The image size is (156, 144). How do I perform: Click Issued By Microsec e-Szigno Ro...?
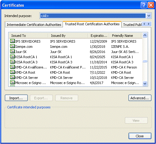[x=67, y=83]
